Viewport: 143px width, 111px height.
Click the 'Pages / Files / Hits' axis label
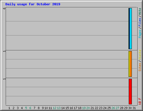tap(140, 23)
